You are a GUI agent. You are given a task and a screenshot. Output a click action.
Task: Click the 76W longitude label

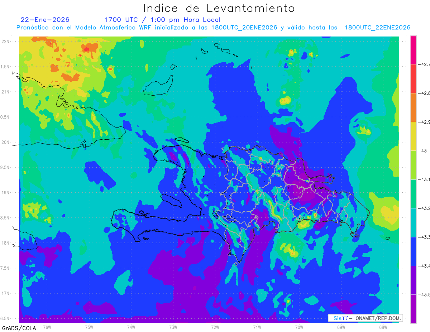coord(47,327)
